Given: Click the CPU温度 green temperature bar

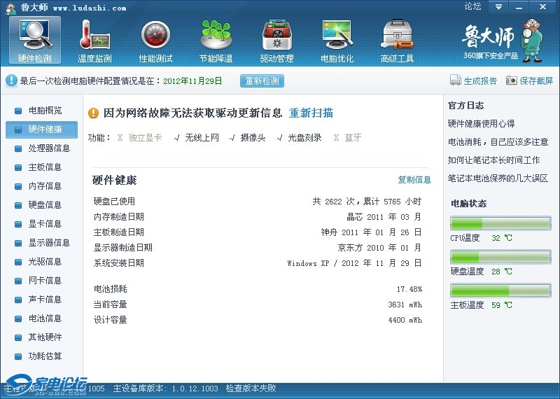Looking at the screenshot, I should pyautogui.click(x=500, y=223).
